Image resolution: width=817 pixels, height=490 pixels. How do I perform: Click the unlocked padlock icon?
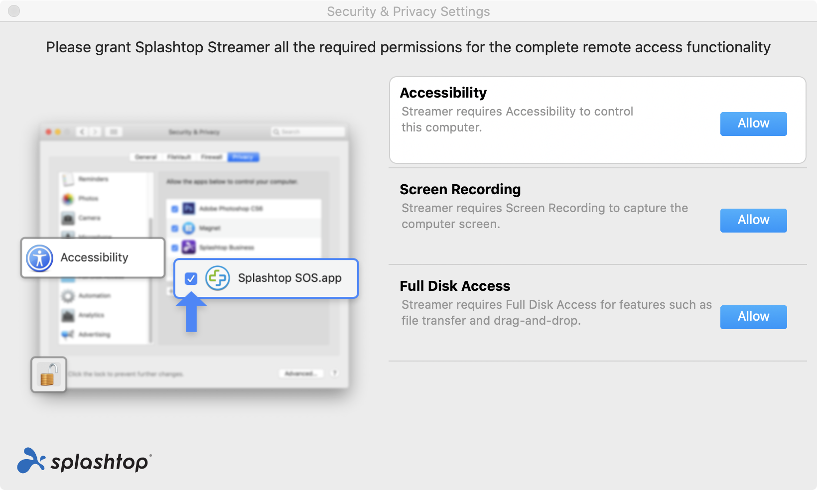(48, 375)
